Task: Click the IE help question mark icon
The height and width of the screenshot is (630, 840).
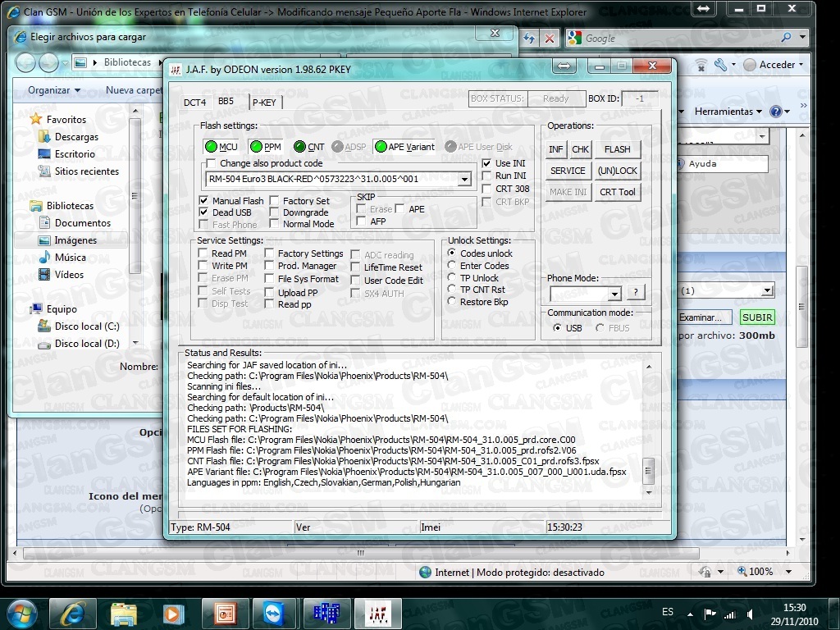Action: click(x=775, y=112)
